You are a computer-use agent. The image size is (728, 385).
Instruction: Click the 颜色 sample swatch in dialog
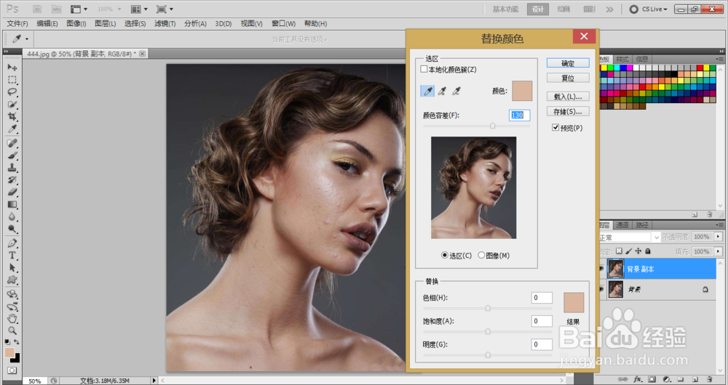pos(522,91)
